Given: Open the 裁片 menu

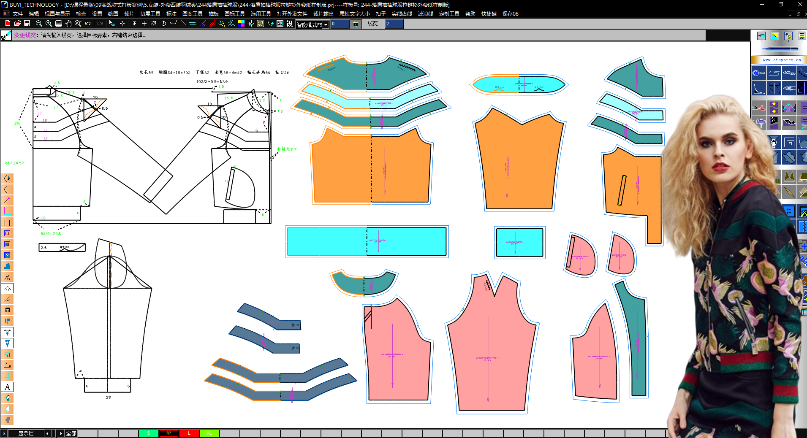Looking at the screenshot, I should click(129, 14).
